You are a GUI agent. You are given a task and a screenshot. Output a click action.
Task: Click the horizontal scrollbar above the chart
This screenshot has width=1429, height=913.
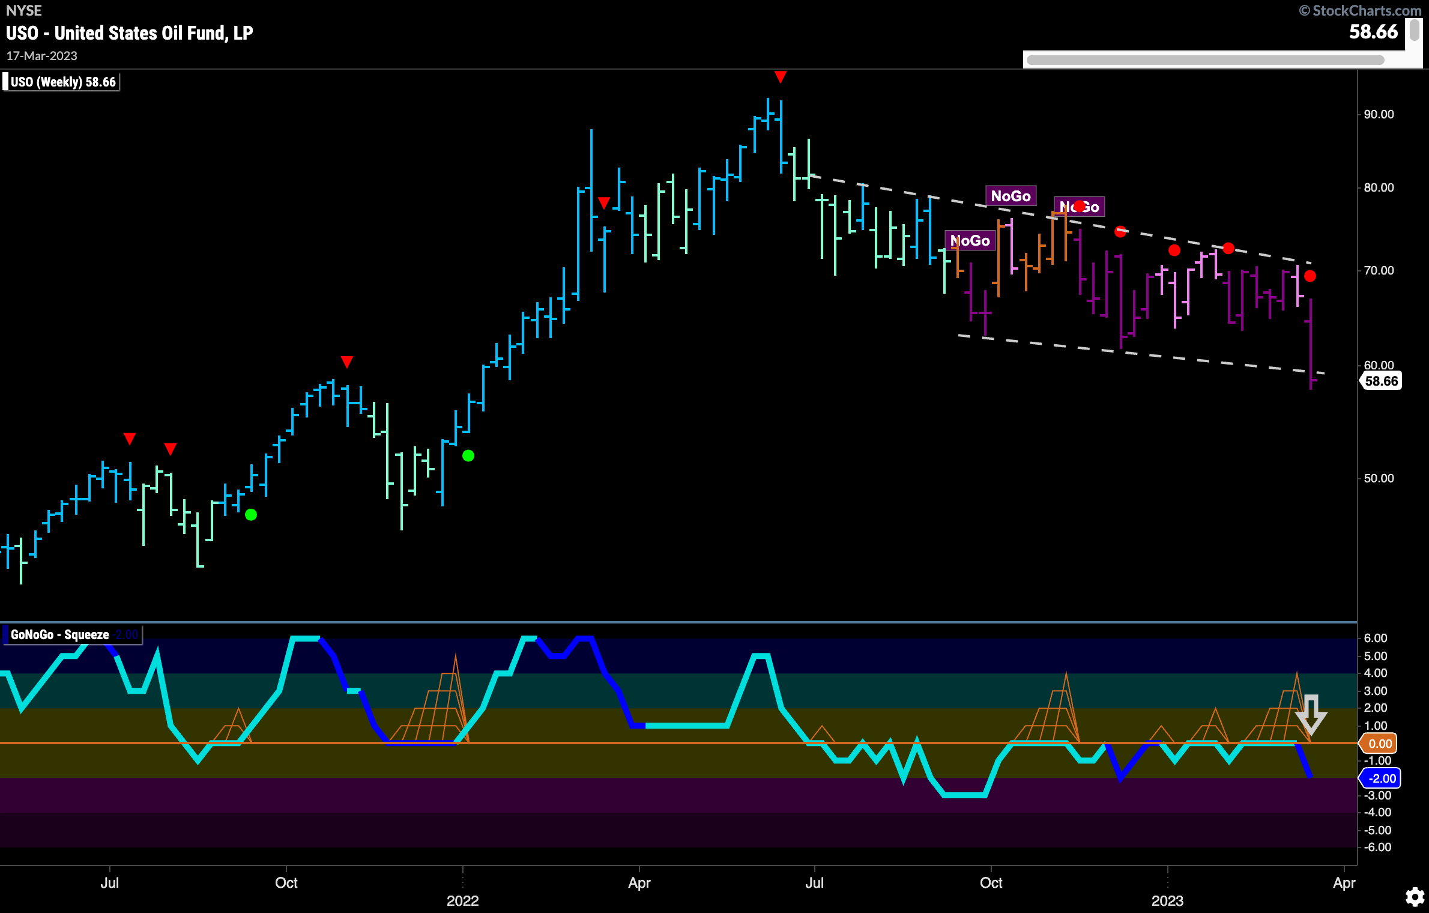point(1205,59)
